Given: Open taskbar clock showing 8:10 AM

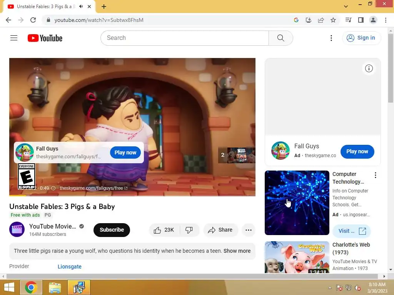Looking at the screenshot, I should pyautogui.click(x=377, y=288).
